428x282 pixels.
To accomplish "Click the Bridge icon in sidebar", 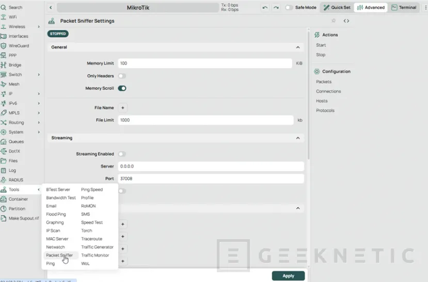I will (4, 65).
